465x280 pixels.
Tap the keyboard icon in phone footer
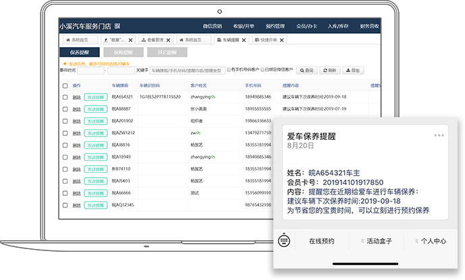(284, 241)
